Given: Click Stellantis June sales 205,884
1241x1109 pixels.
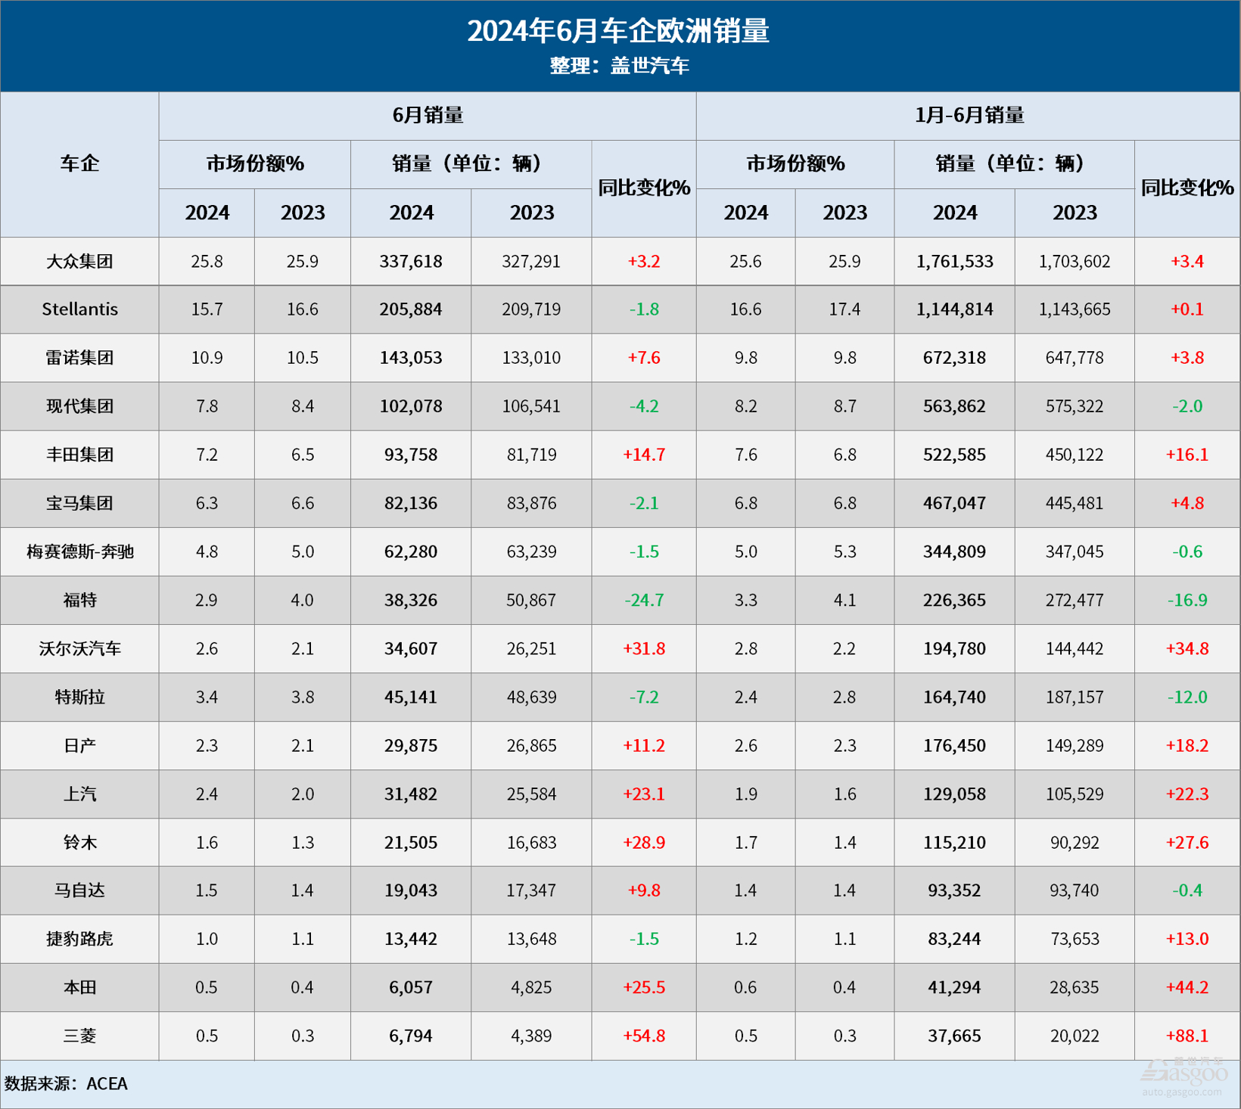Looking at the screenshot, I should point(411,309).
